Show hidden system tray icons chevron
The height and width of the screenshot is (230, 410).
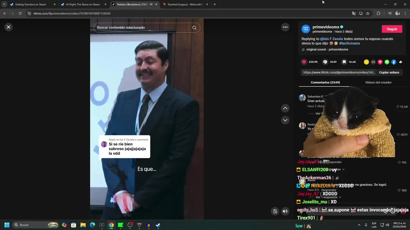coord(359,225)
